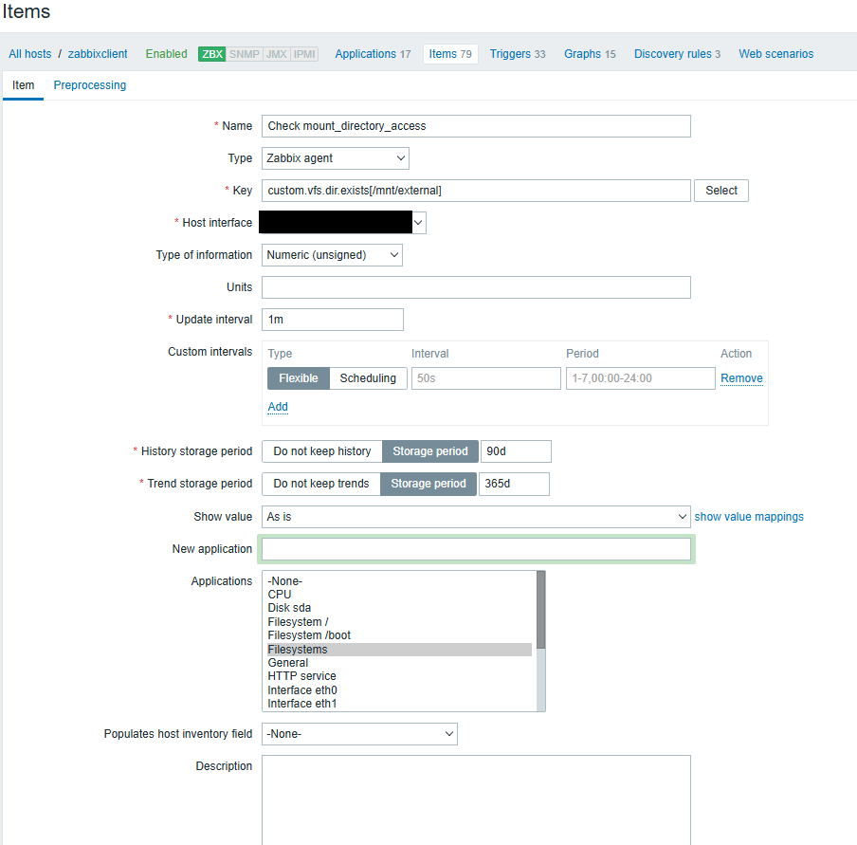Go to Discovery rules section

(x=677, y=54)
